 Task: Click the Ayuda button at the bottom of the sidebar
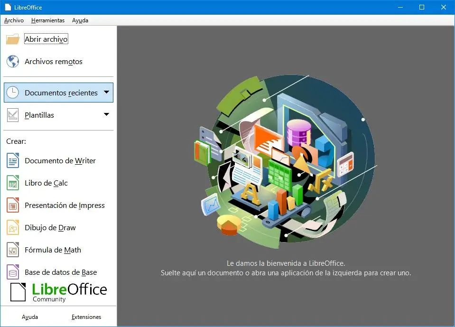pos(30,317)
